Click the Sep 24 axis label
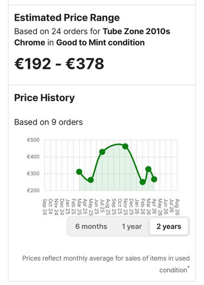 click(45, 207)
